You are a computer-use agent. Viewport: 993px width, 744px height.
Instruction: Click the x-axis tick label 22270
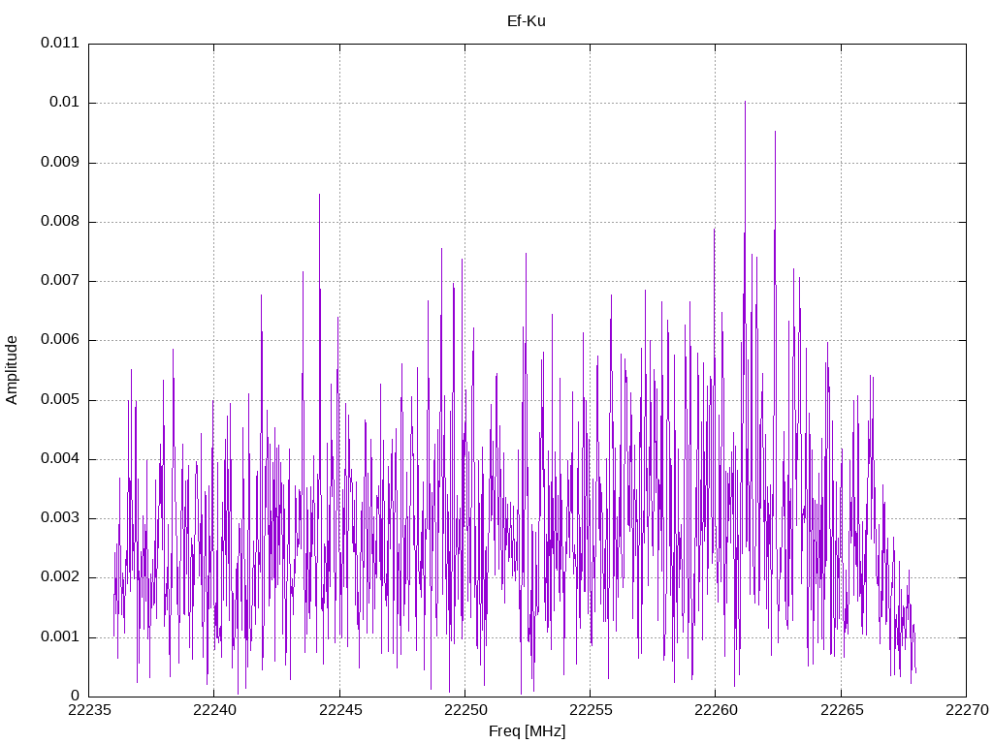coord(967,710)
